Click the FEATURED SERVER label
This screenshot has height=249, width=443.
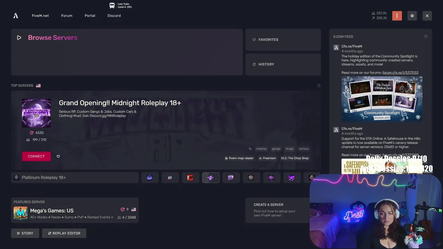29,202
